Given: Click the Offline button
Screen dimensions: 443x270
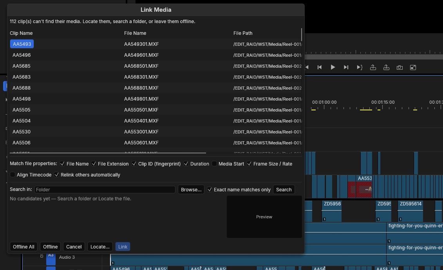Looking at the screenshot, I should point(50,247).
